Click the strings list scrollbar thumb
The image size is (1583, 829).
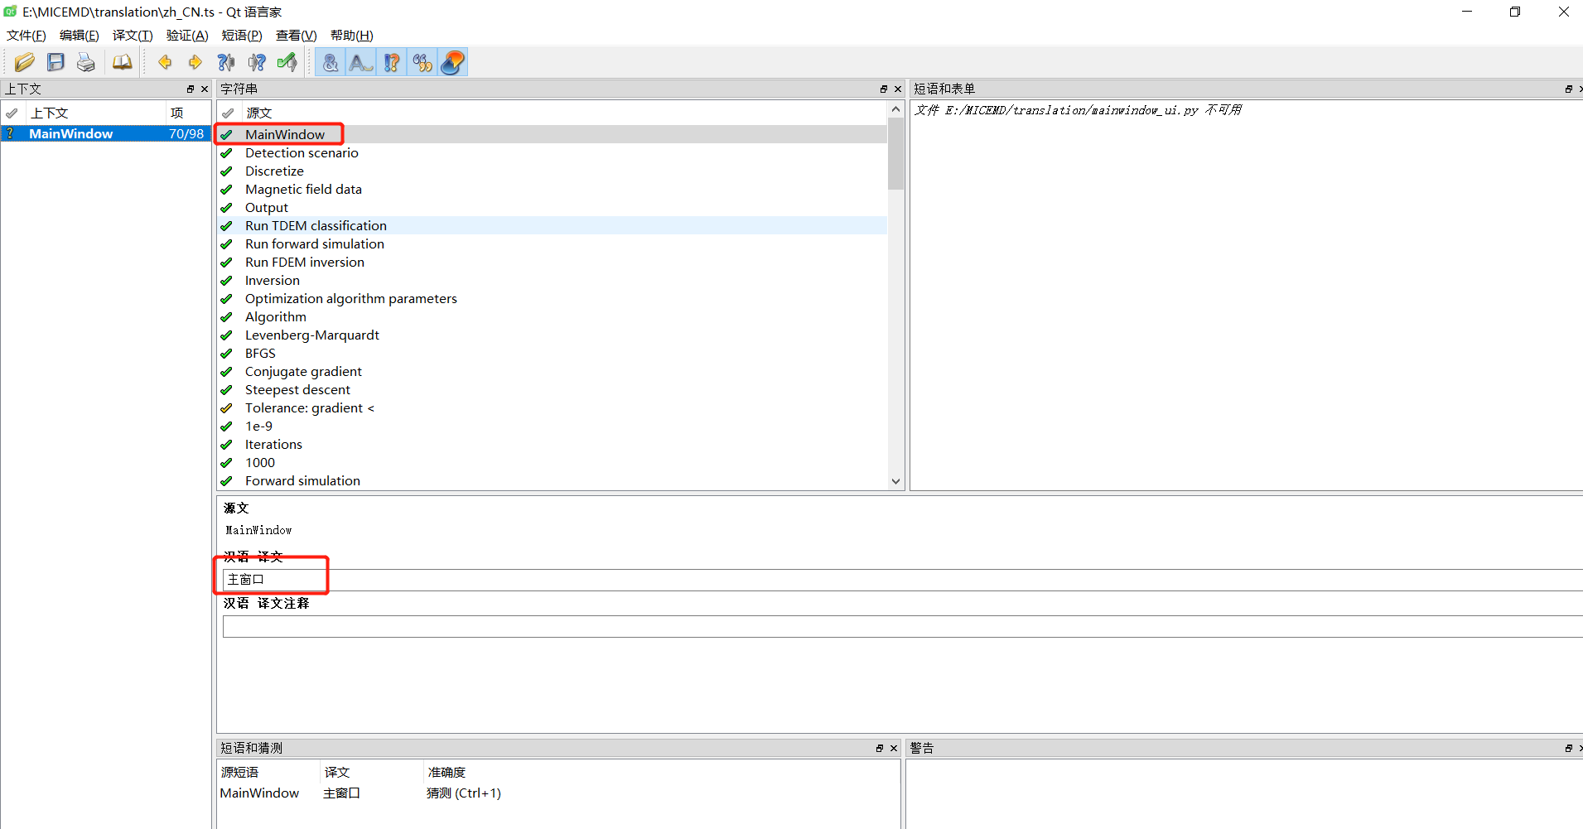tap(895, 154)
